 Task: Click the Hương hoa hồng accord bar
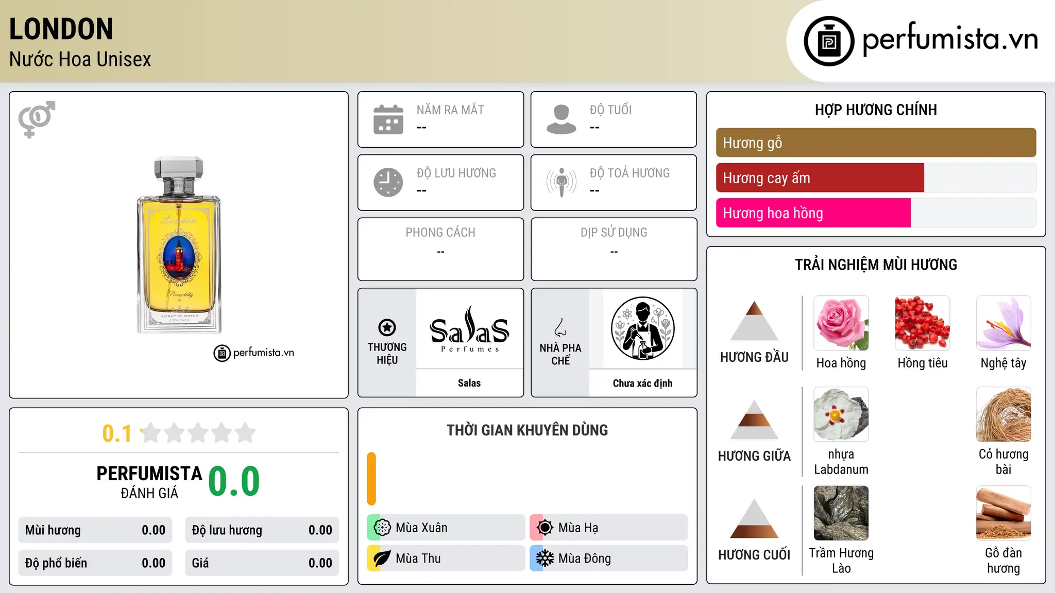(876, 213)
